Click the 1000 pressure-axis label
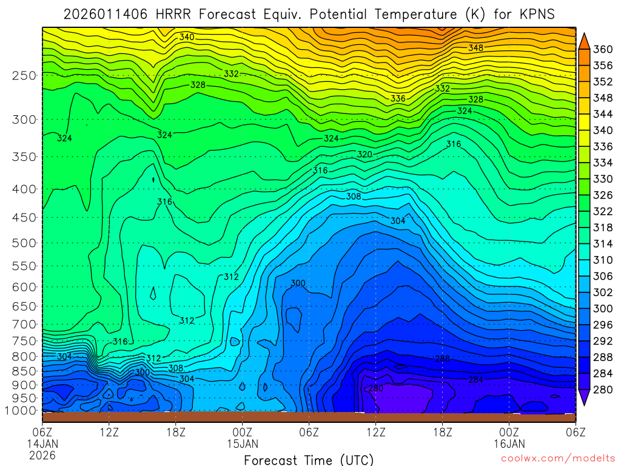This screenshot has width=621, height=466. (21, 411)
